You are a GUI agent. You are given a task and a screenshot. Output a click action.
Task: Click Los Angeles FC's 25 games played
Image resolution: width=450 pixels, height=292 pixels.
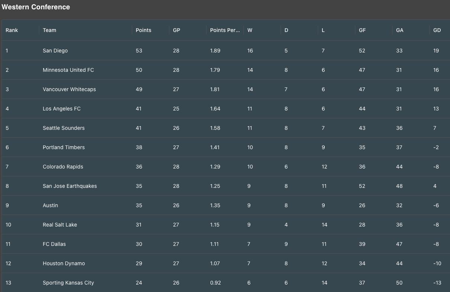pyautogui.click(x=176, y=109)
